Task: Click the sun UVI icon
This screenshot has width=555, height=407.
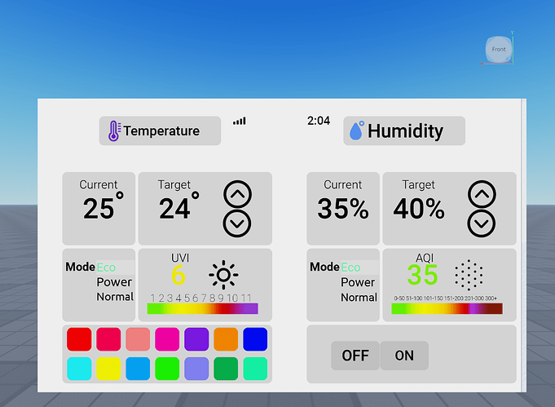Action: (x=223, y=275)
